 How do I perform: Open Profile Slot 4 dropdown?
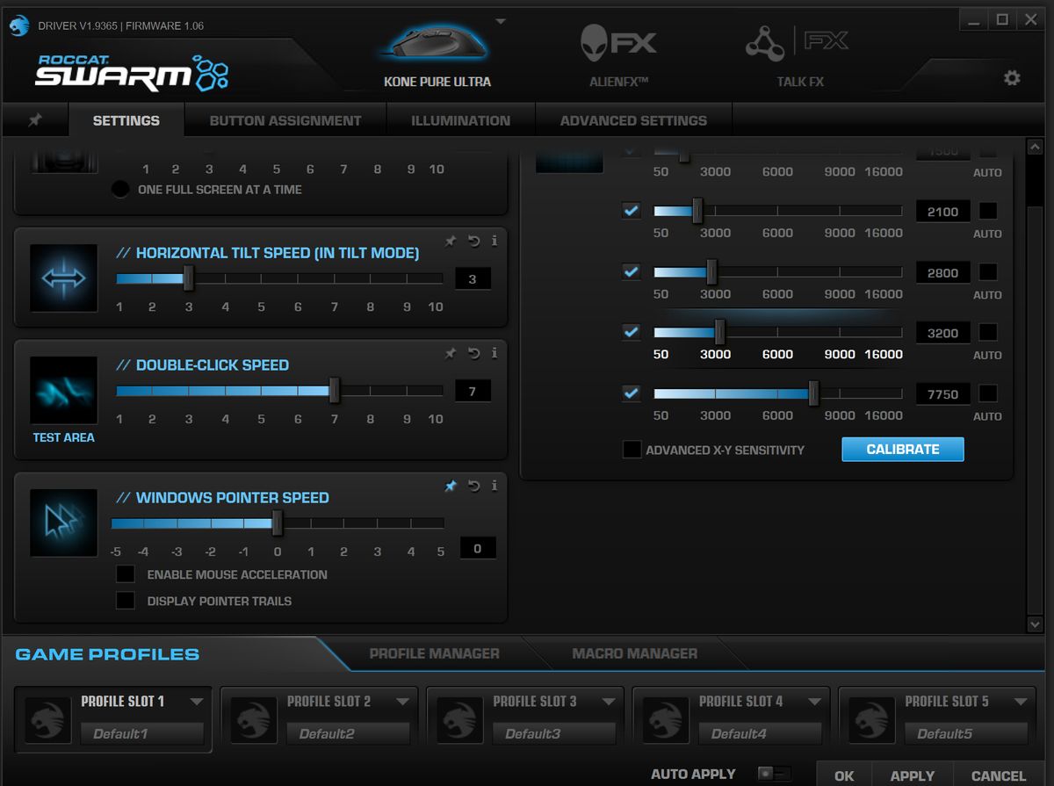[x=814, y=702]
